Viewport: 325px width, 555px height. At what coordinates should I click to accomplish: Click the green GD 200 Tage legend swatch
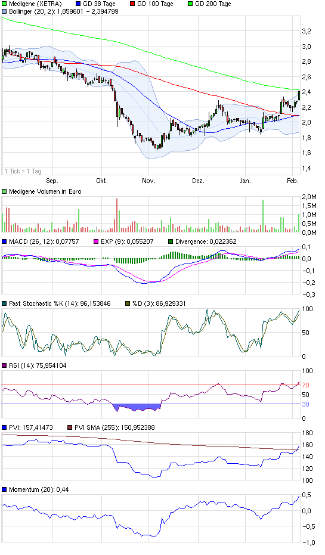pos(190,4)
